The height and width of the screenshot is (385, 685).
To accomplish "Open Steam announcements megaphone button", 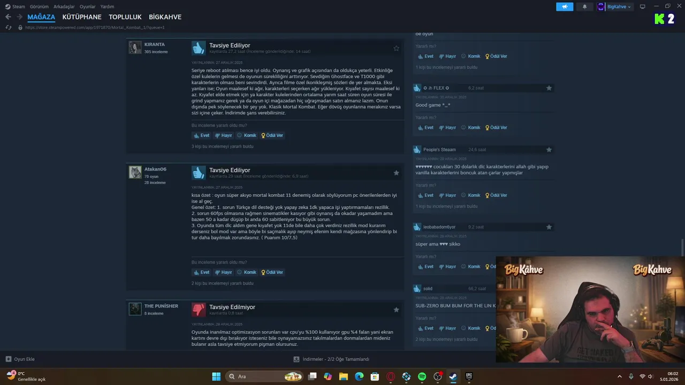I will point(565,6).
